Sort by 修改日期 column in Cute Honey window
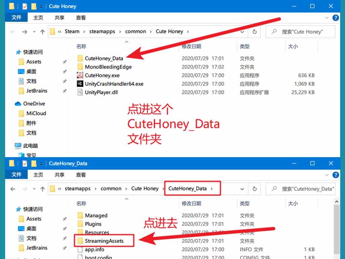The width and height of the screenshot is (345, 259). tap(191, 47)
